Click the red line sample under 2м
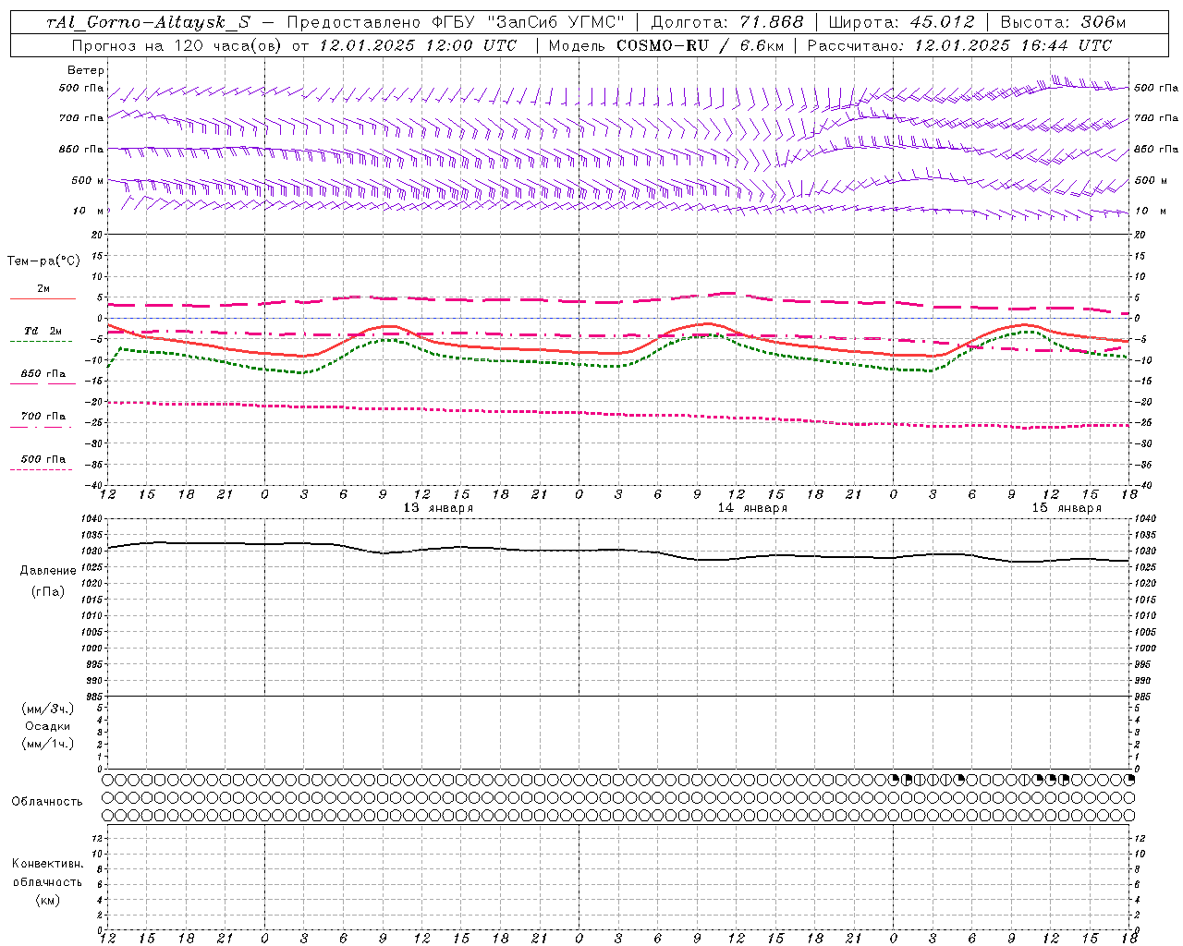This screenshot has width=1183, height=946. click(x=43, y=298)
